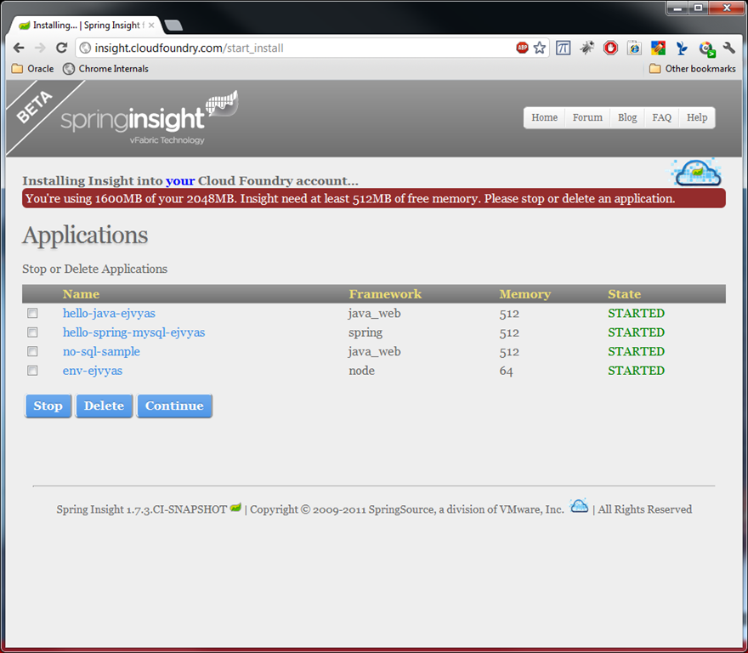The image size is (748, 653).
Task: Check the hello-java-ejvyas checkbox
Action: [x=32, y=313]
